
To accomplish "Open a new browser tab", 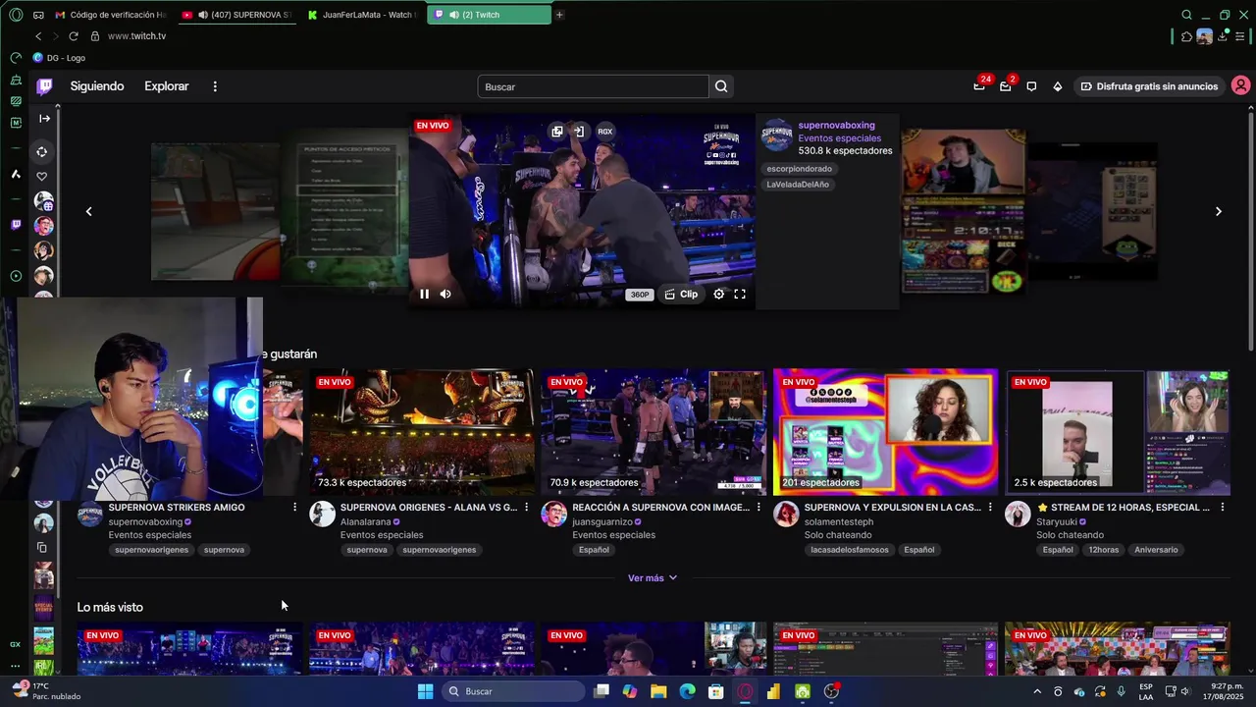I will coord(559,15).
